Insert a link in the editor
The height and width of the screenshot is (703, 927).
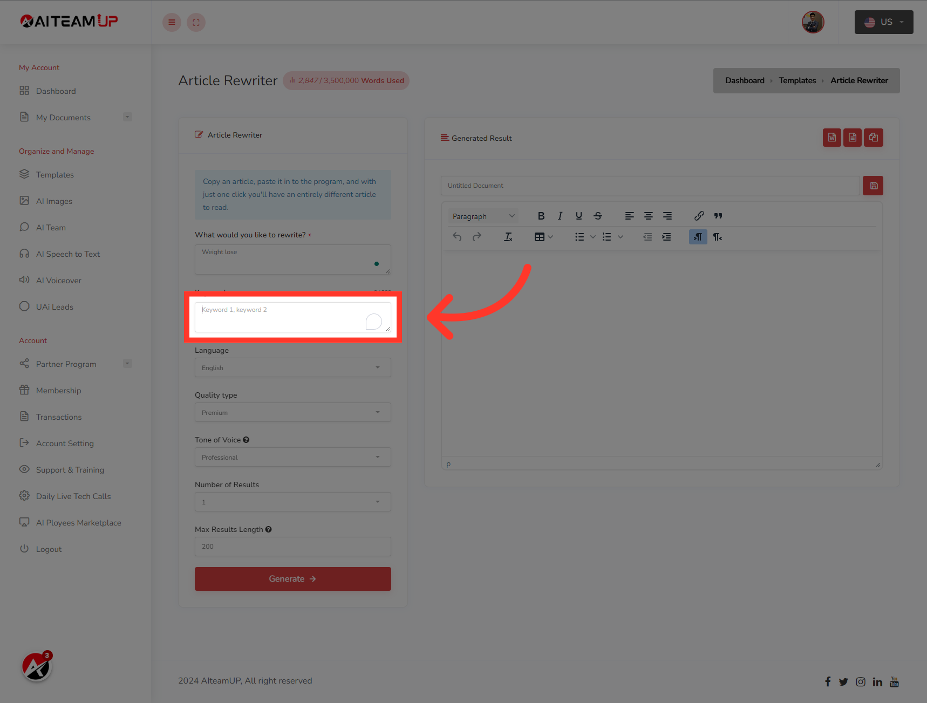click(699, 216)
